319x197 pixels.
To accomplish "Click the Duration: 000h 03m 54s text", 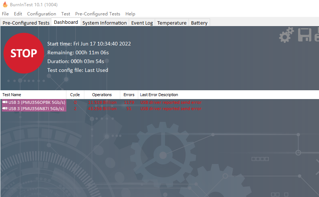I will click(76, 61).
